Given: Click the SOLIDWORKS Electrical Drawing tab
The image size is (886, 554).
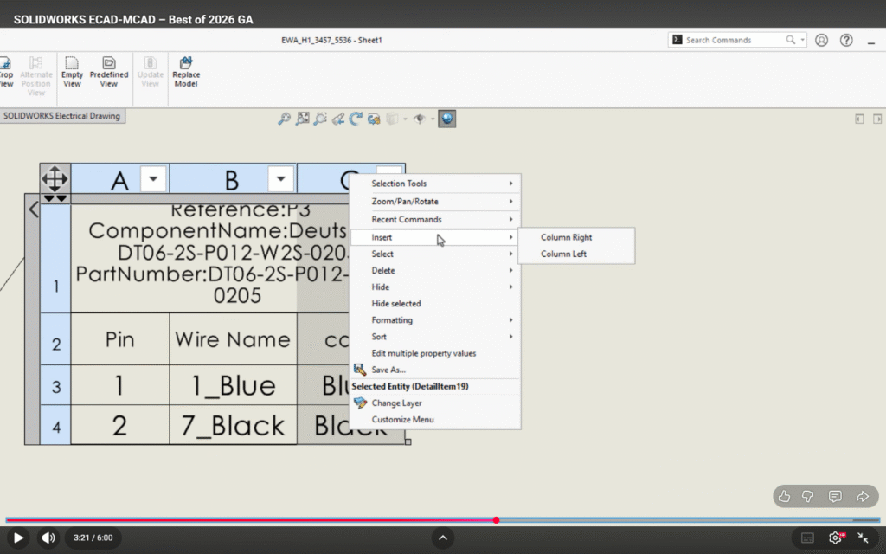Looking at the screenshot, I should 62,116.
